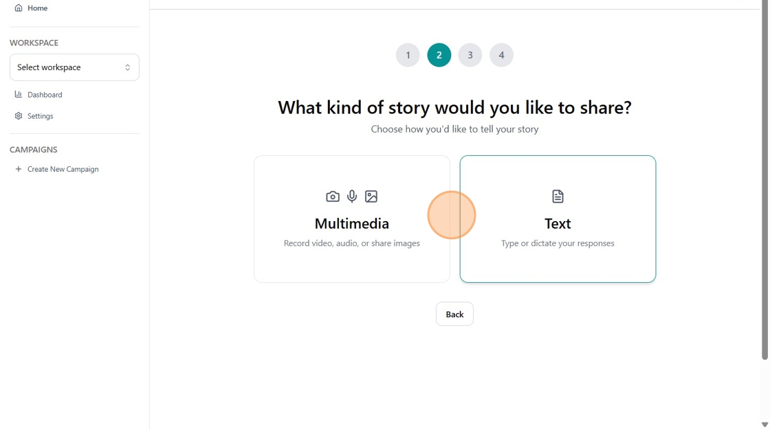Image resolution: width=770 pixels, height=430 pixels.
Task: Jump to step 3 in the stepper
Action: pyautogui.click(x=470, y=55)
